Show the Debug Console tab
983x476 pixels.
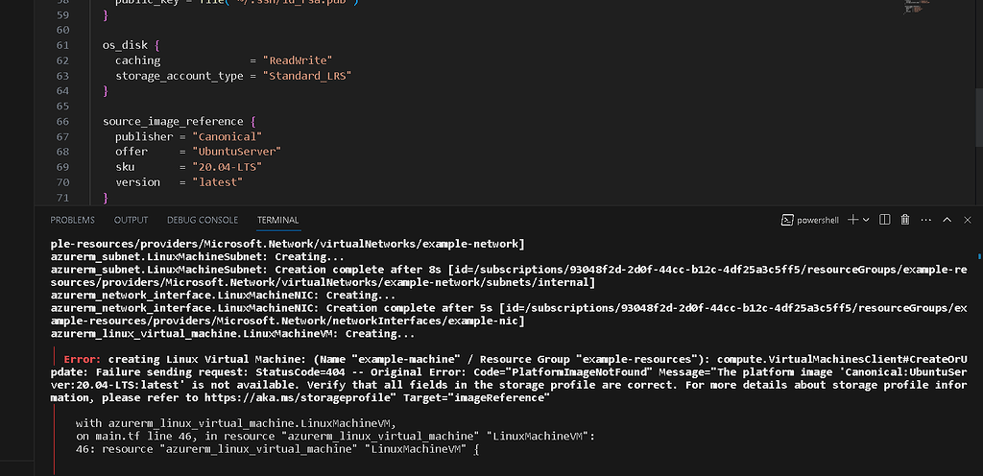(202, 220)
